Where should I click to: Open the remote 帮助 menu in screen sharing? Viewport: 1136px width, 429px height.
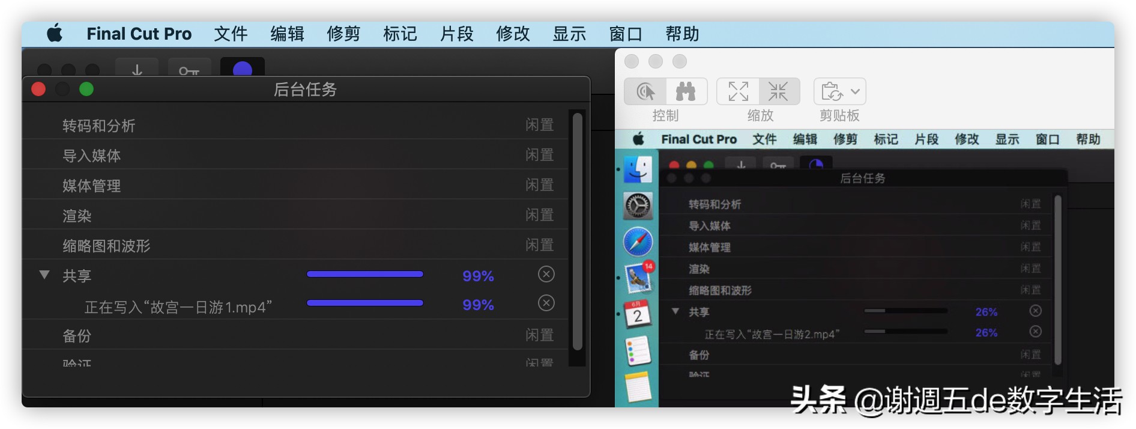1088,139
